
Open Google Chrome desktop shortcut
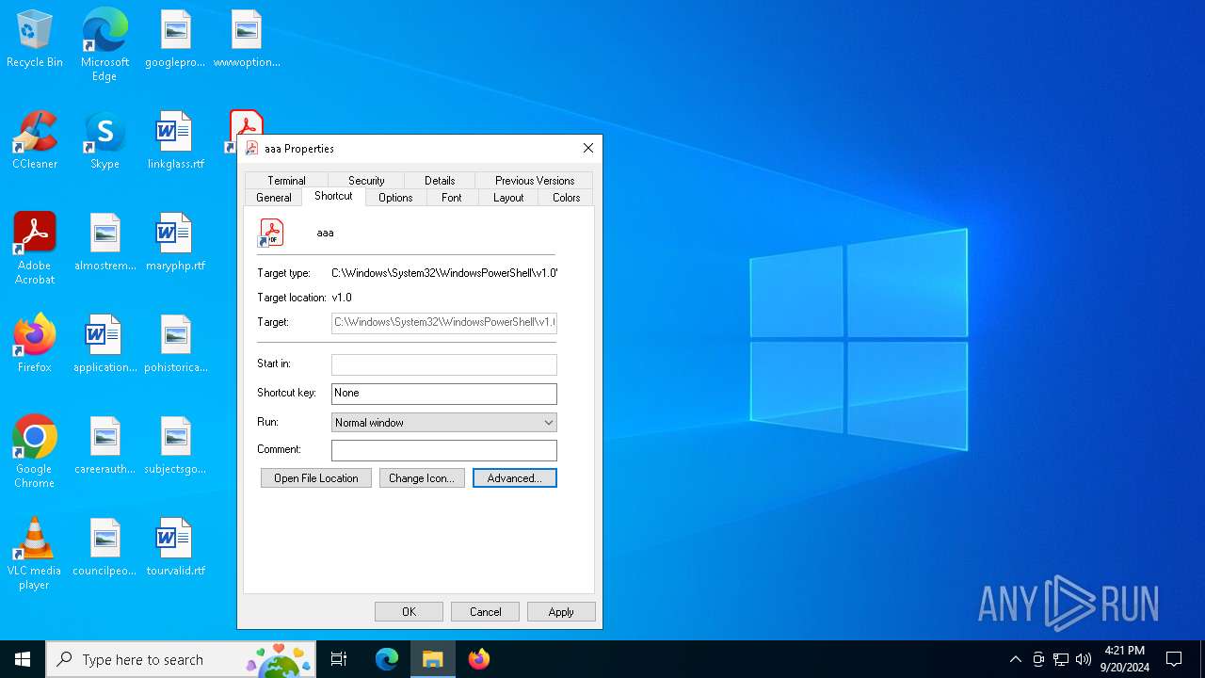click(35, 452)
